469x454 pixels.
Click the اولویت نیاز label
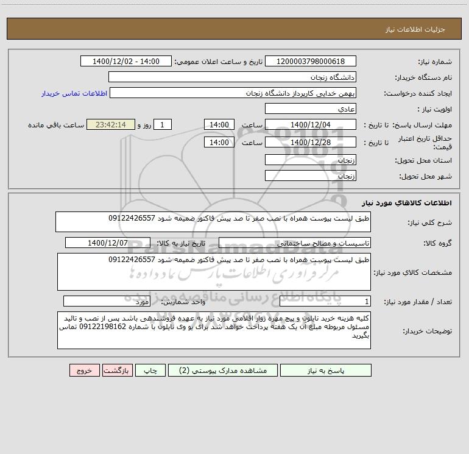(x=435, y=109)
